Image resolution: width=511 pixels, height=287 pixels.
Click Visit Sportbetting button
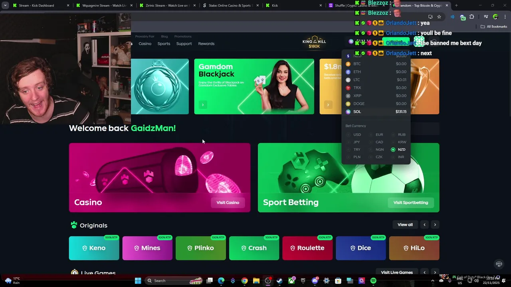point(411,202)
